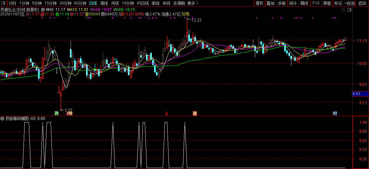
Task: Click the 复权 price adjustment button
Action: tap(259, 3)
